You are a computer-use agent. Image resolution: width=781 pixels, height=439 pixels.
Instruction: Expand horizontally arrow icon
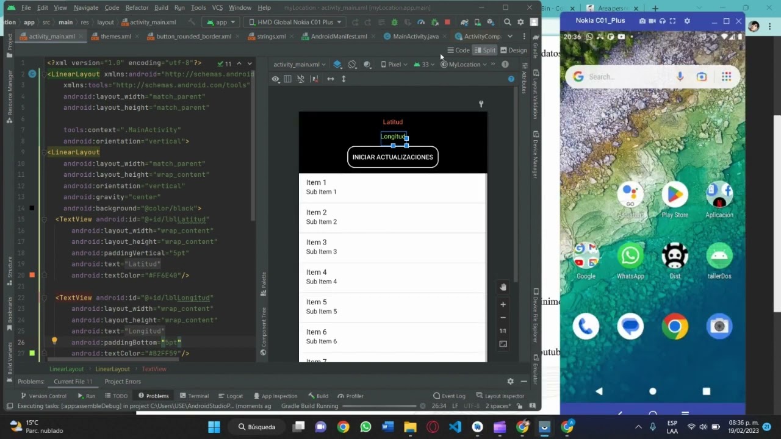(331, 79)
